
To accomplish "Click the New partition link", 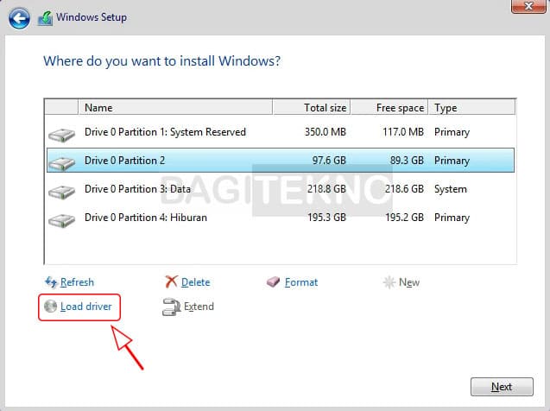I will coord(409,282).
